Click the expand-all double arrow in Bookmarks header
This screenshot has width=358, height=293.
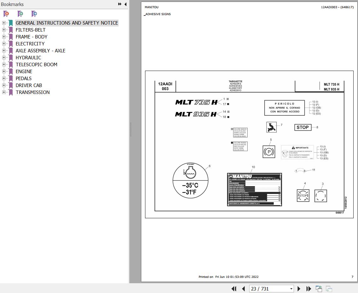(120, 4)
